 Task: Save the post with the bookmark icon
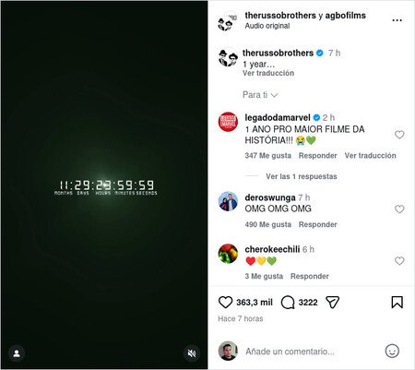pos(397,302)
